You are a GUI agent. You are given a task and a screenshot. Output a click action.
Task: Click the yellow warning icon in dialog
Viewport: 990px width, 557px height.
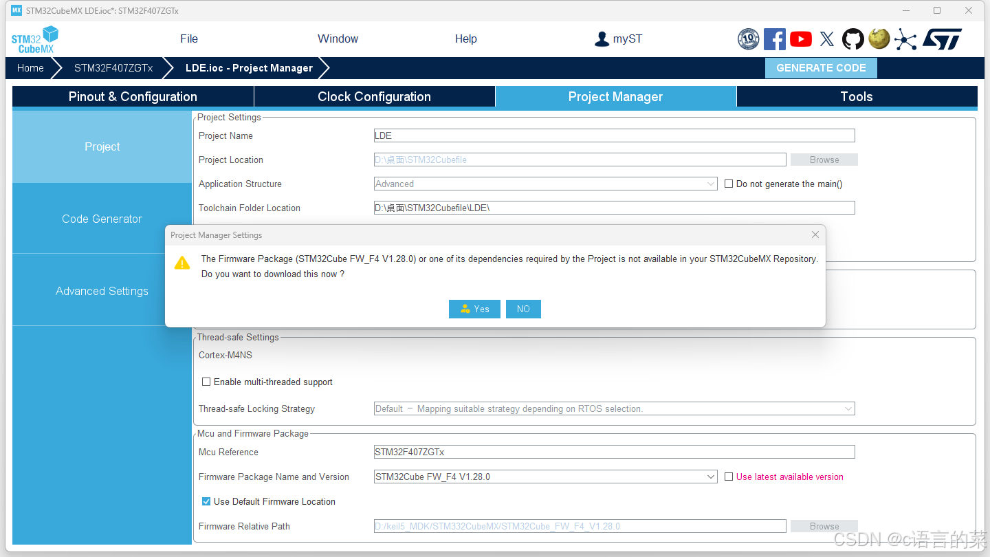[x=182, y=262]
